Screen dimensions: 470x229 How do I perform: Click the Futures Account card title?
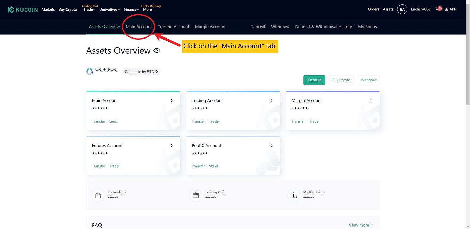coord(107,145)
